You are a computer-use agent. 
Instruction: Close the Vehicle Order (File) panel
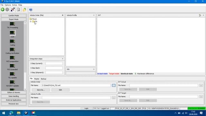coord(62,15)
